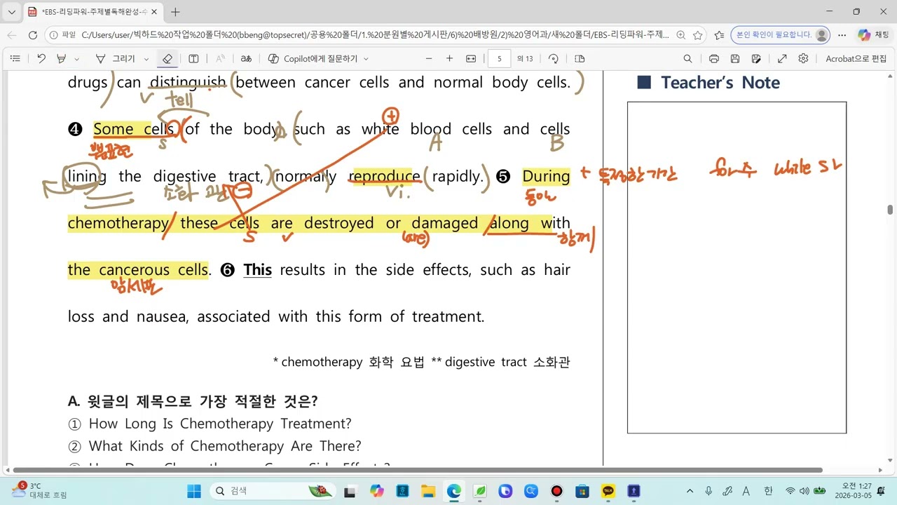Refresh the current page
Viewport: 897px width, 505px height.
[x=32, y=35]
